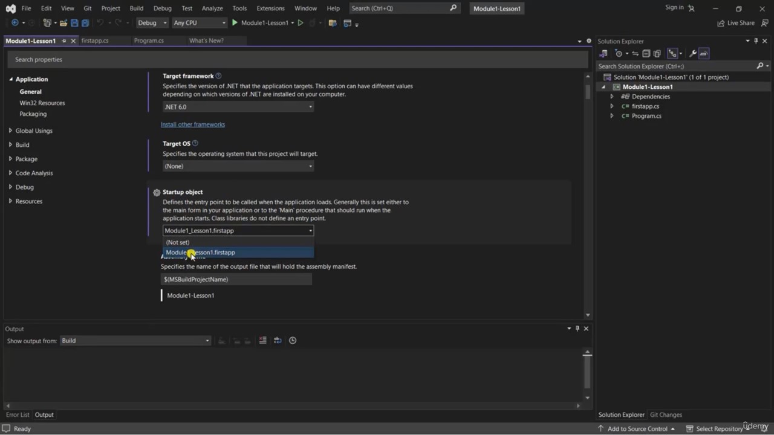Open the Debug configuration dropdown
Image resolution: width=774 pixels, height=435 pixels.
pos(152,23)
